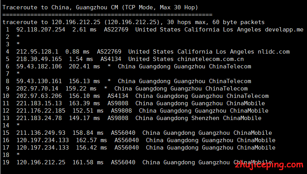
Task: Click the 152.51 ms latency value
Action: (x=88, y=111)
